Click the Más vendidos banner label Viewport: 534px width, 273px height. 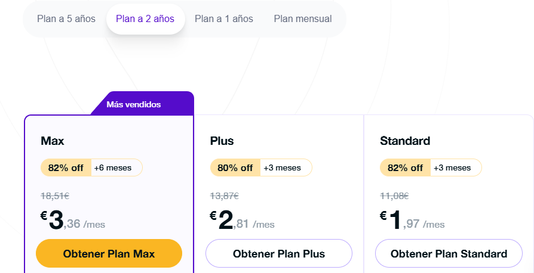tap(134, 104)
